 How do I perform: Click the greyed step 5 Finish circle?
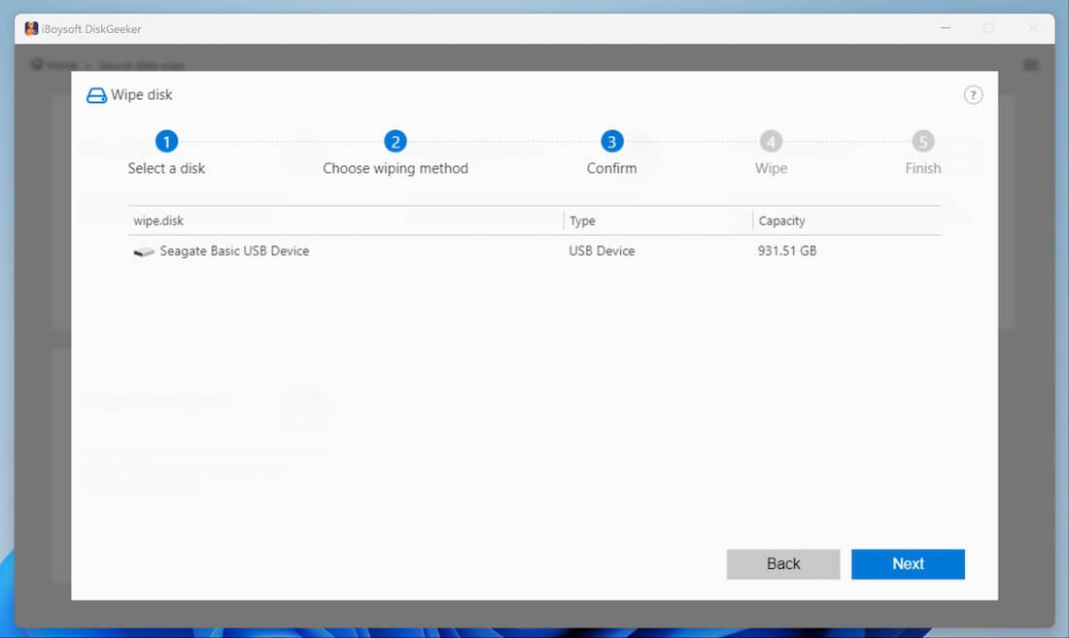[923, 142]
